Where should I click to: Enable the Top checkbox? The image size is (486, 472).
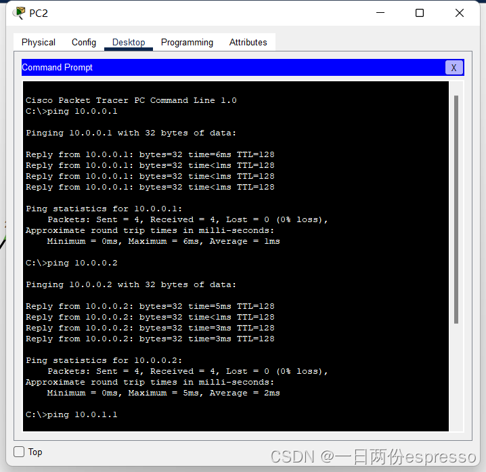point(19,452)
